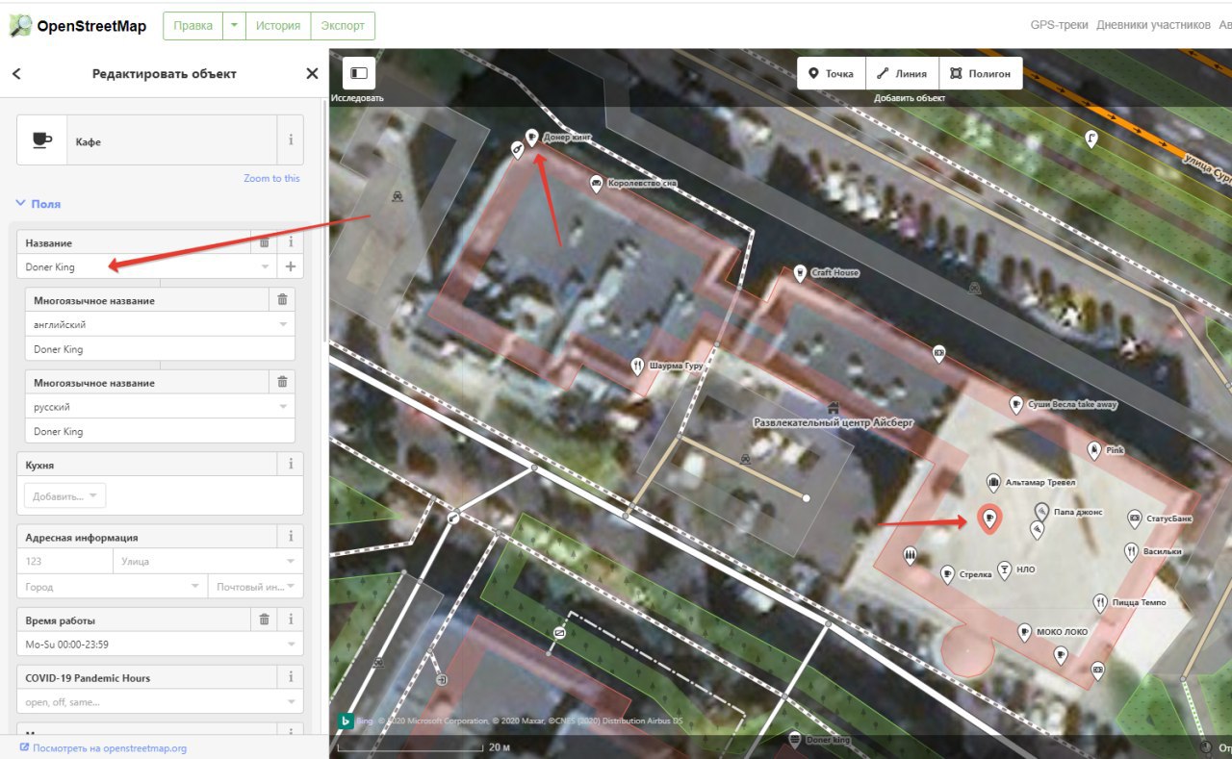This screenshot has width=1232, height=759.
Task: Select the Суши Весла take away marker
Action: pos(1015,405)
